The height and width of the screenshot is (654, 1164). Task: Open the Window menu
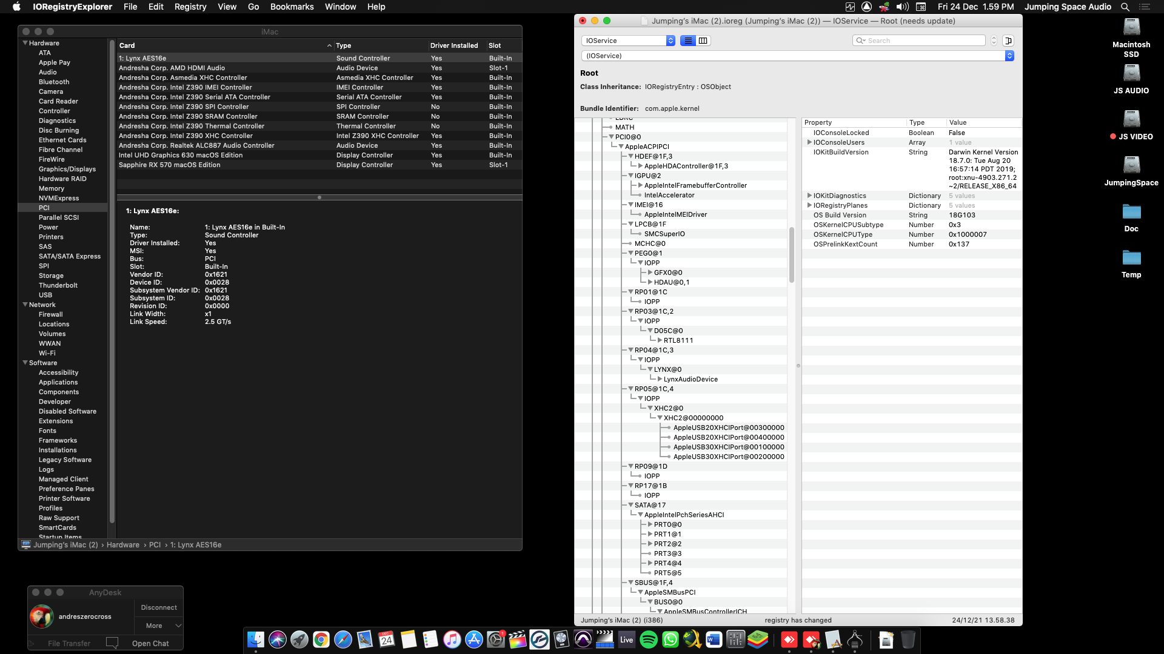pyautogui.click(x=341, y=7)
